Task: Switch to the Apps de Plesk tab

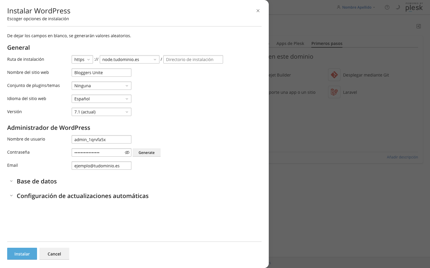Action: pos(290,43)
